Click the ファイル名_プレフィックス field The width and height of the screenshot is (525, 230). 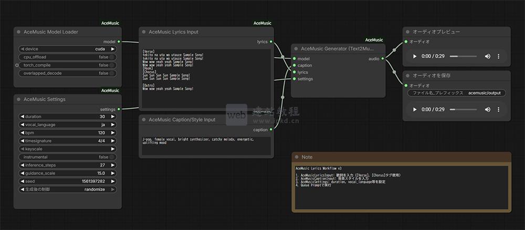(457, 93)
